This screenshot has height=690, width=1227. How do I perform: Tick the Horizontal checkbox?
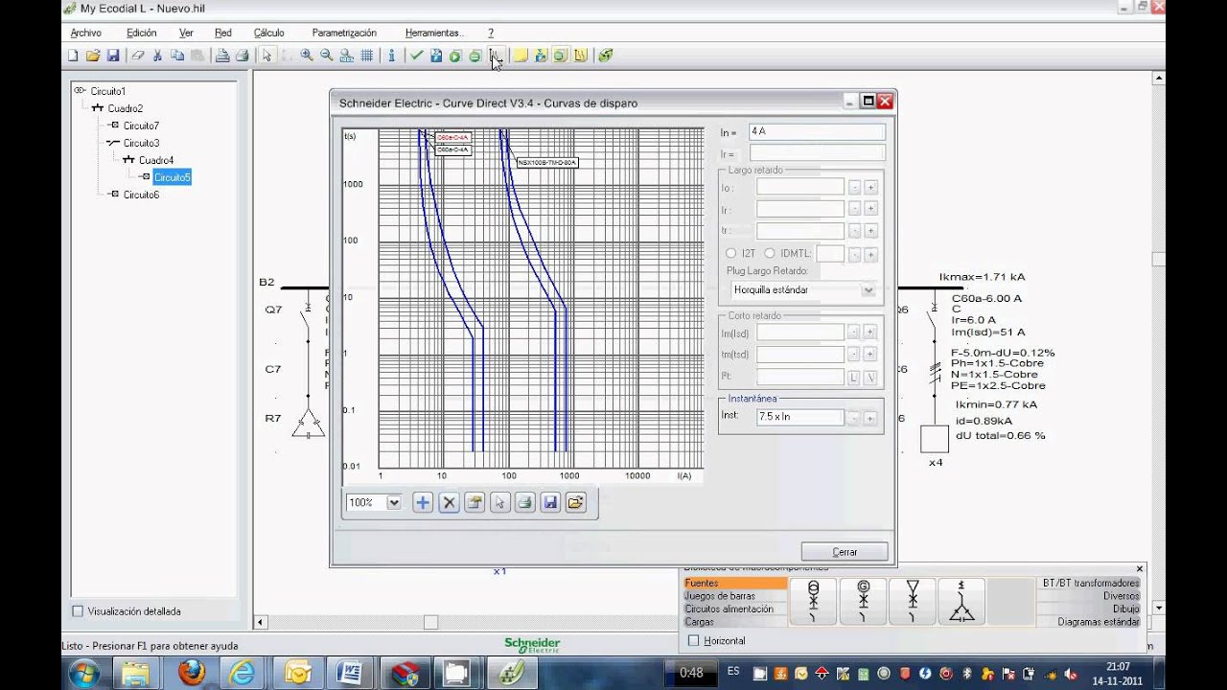point(694,640)
